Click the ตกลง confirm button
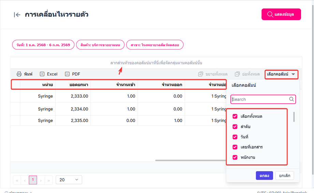Screen dimensions: 314x193 [264, 176]
